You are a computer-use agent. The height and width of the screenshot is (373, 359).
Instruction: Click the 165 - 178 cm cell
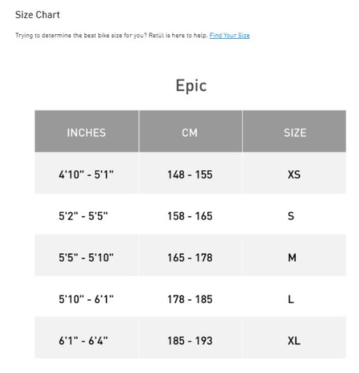click(191, 256)
